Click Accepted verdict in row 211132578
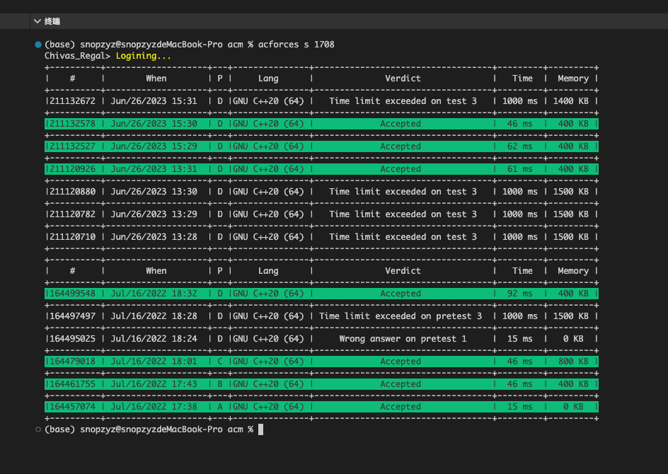Image resolution: width=668 pixels, height=474 pixels. [401, 124]
